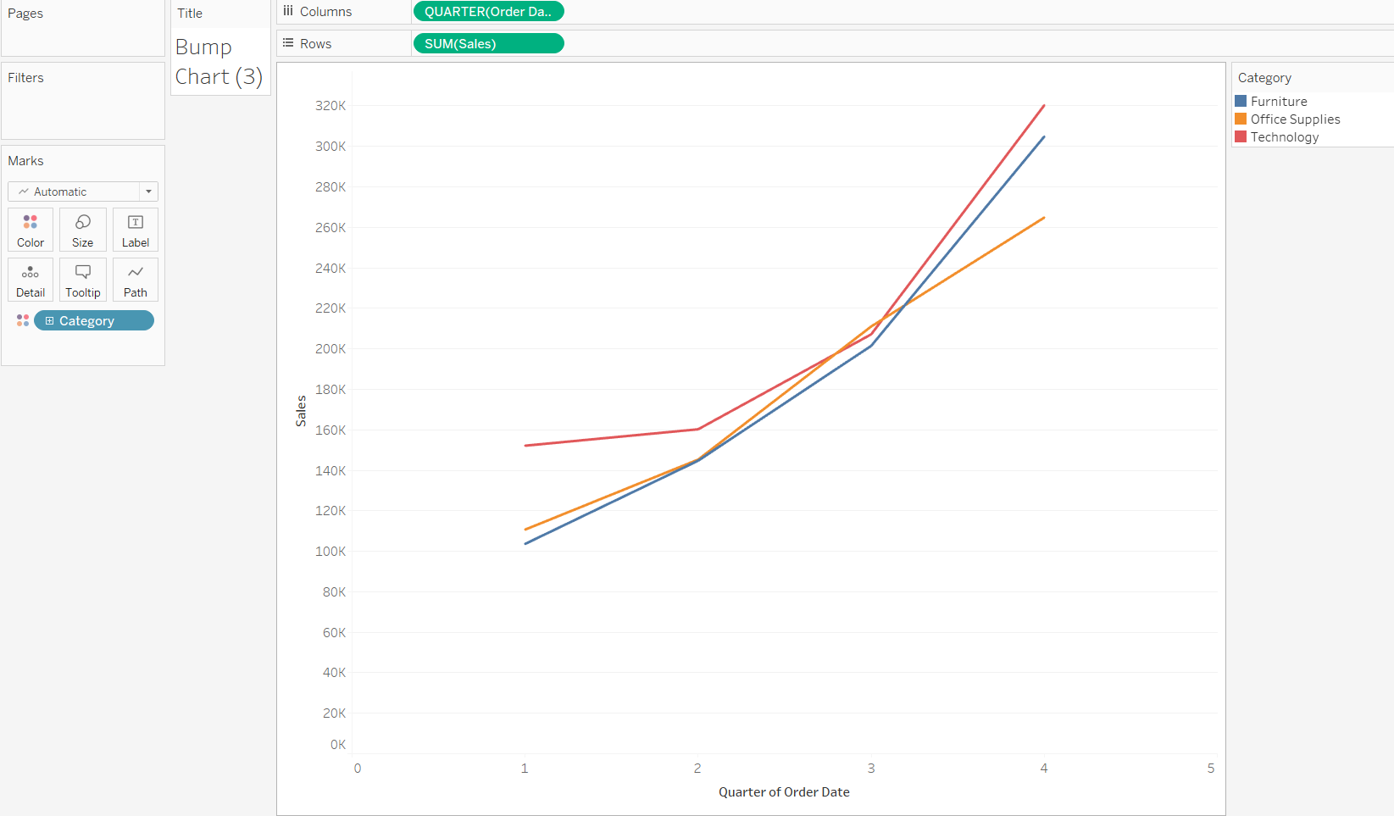Open the Color marks card
The height and width of the screenshot is (816, 1394).
point(31,230)
